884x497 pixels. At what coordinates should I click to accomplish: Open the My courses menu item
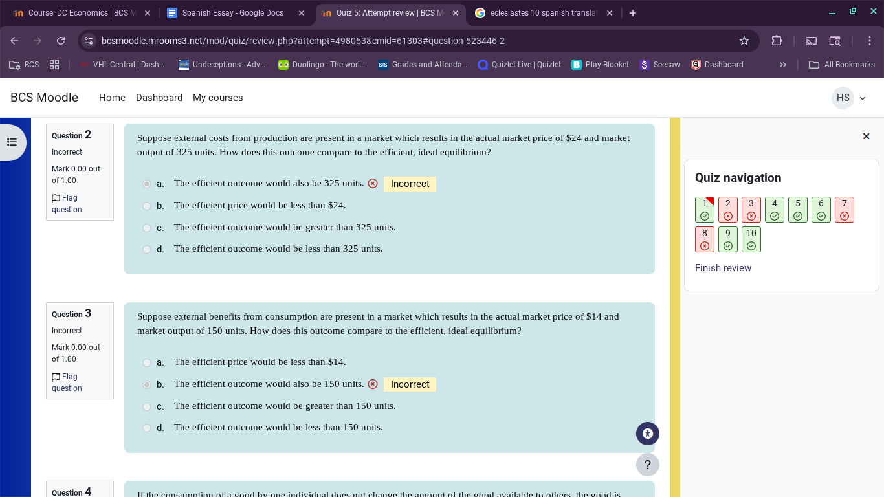217,98
